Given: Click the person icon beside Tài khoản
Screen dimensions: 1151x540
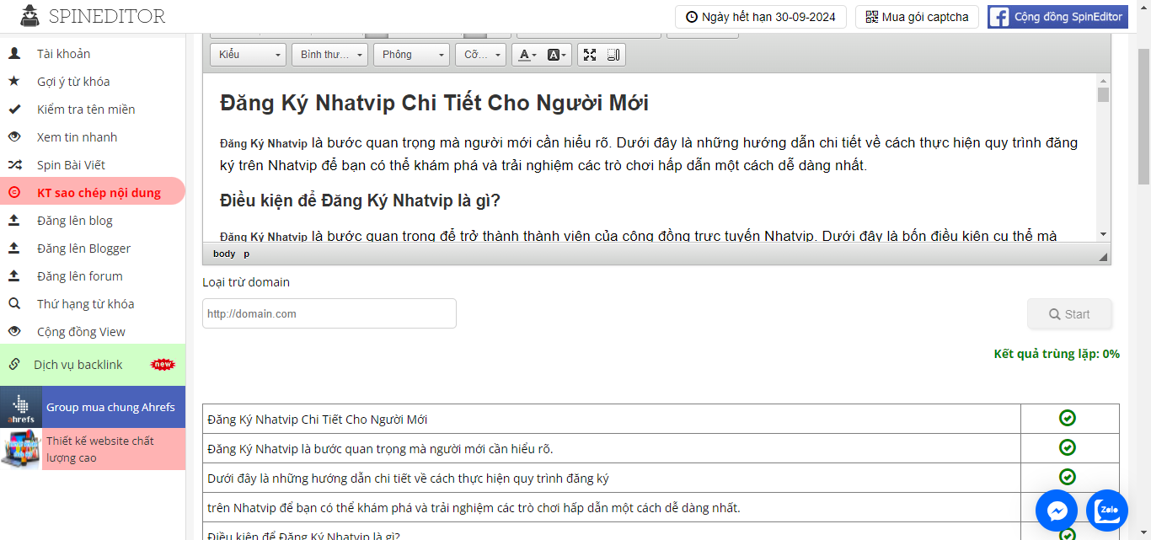Looking at the screenshot, I should (14, 54).
